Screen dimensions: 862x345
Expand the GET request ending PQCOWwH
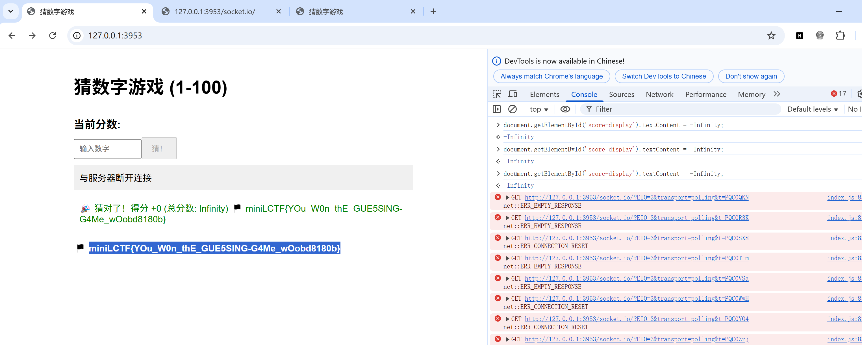coord(508,299)
